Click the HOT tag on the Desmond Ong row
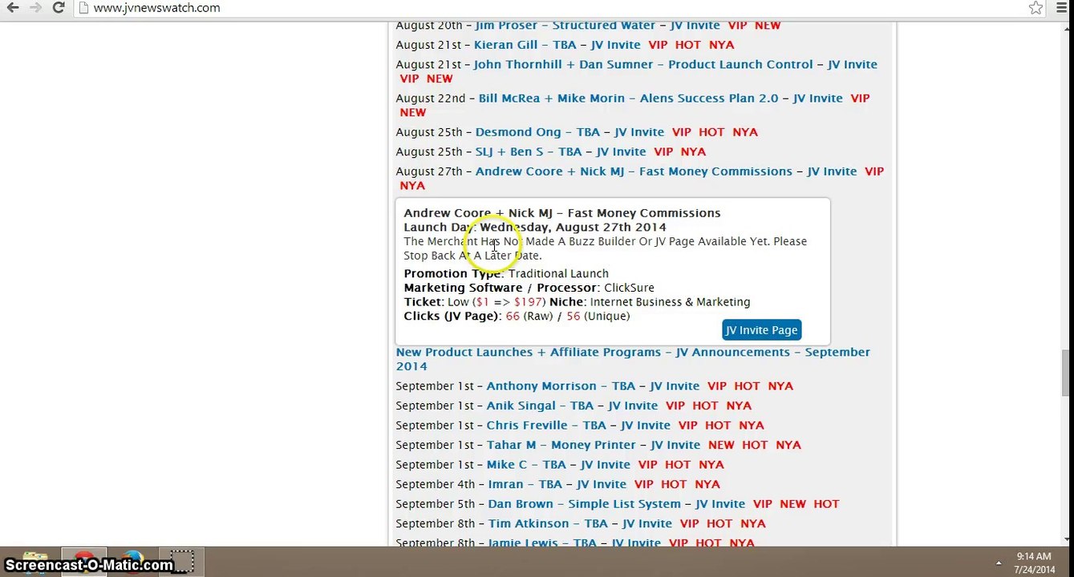 pyautogui.click(x=711, y=132)
